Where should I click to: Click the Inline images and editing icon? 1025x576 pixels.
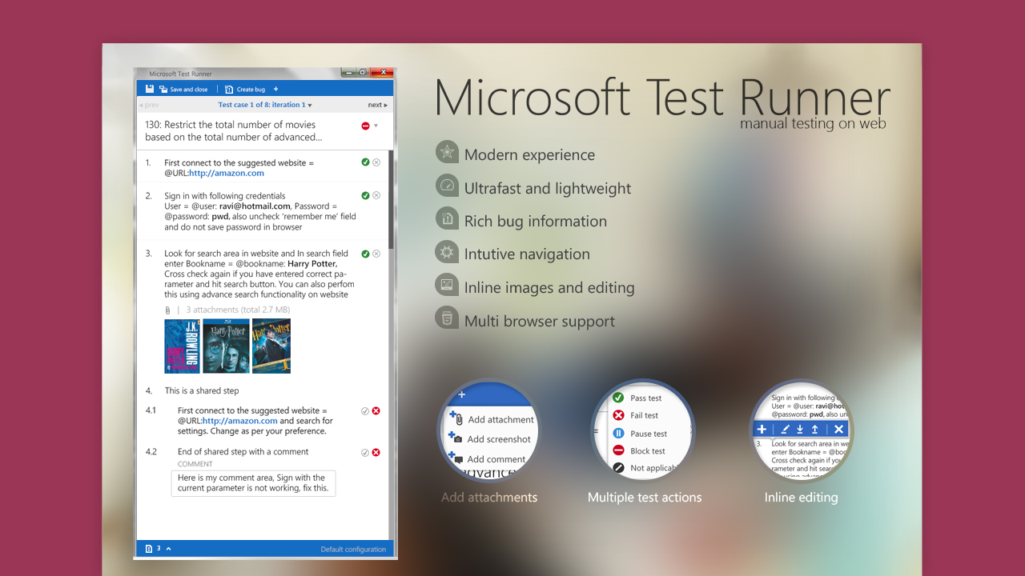tap(447, 285)
